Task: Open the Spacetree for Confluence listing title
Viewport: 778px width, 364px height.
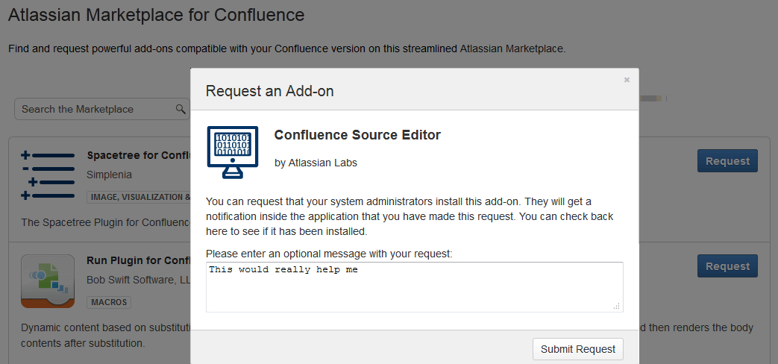Action: coord(138,155)
